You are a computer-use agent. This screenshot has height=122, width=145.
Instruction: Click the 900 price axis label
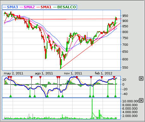pyautogui.click(x=125, y=21)
